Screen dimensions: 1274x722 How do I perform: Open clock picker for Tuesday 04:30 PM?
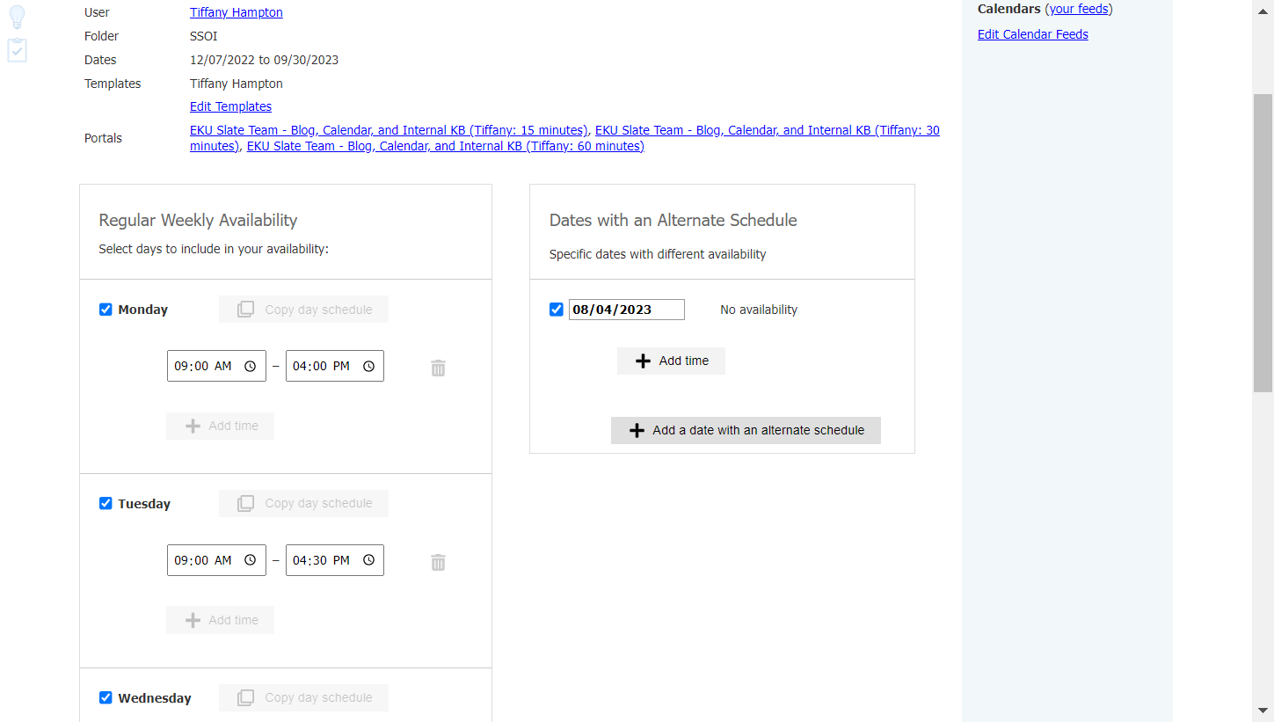tap(368, 560)
